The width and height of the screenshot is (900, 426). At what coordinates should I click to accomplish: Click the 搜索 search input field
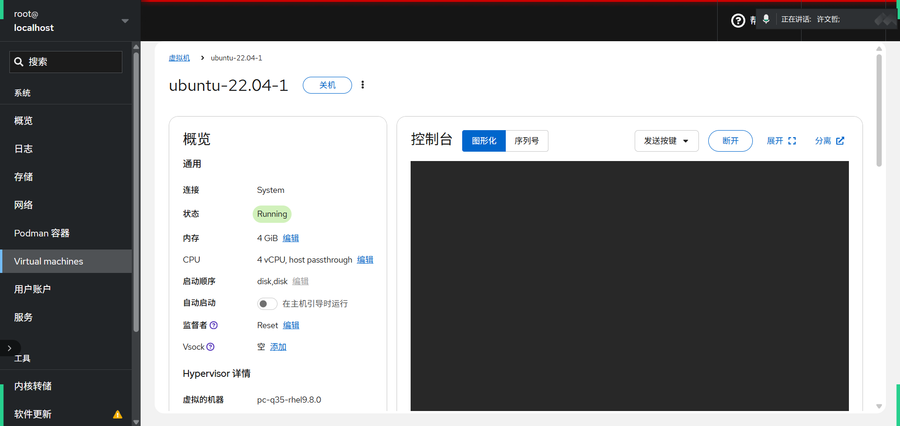pyautogui.click(x=66, y=62)
